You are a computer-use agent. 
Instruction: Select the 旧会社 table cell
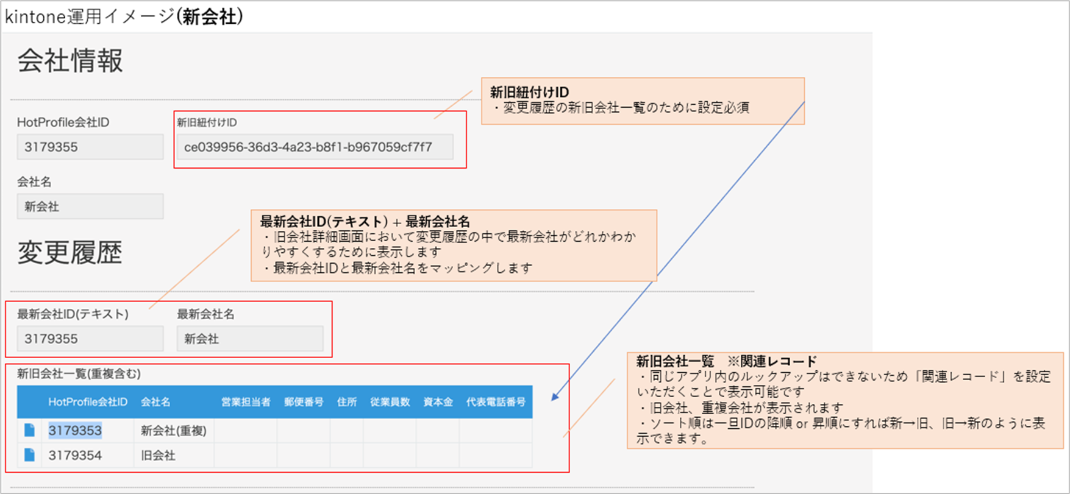coord(158,456)
